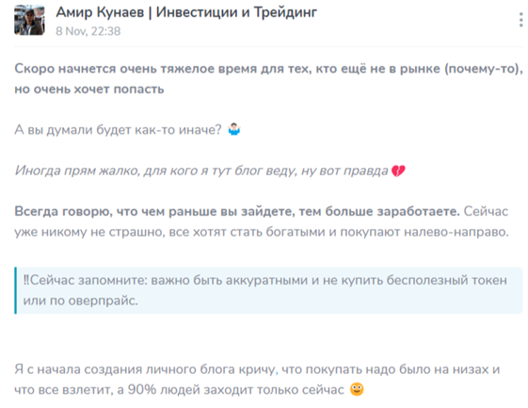528x408 pixels.
Task: Click the sentence 'уже никому не страшно'
Action: point(262,233)
